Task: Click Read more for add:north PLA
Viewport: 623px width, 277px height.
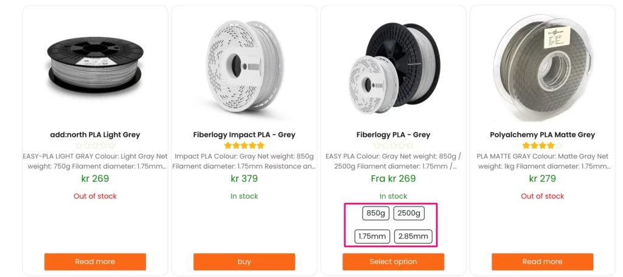Action: (x=95, y=262)
